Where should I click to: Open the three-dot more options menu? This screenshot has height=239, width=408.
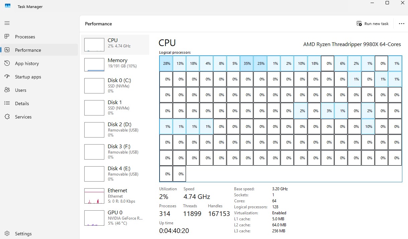pos(402,24)
